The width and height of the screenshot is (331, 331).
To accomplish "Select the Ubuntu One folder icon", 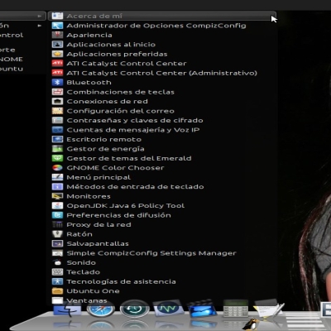I will click(x=57, y=291).
